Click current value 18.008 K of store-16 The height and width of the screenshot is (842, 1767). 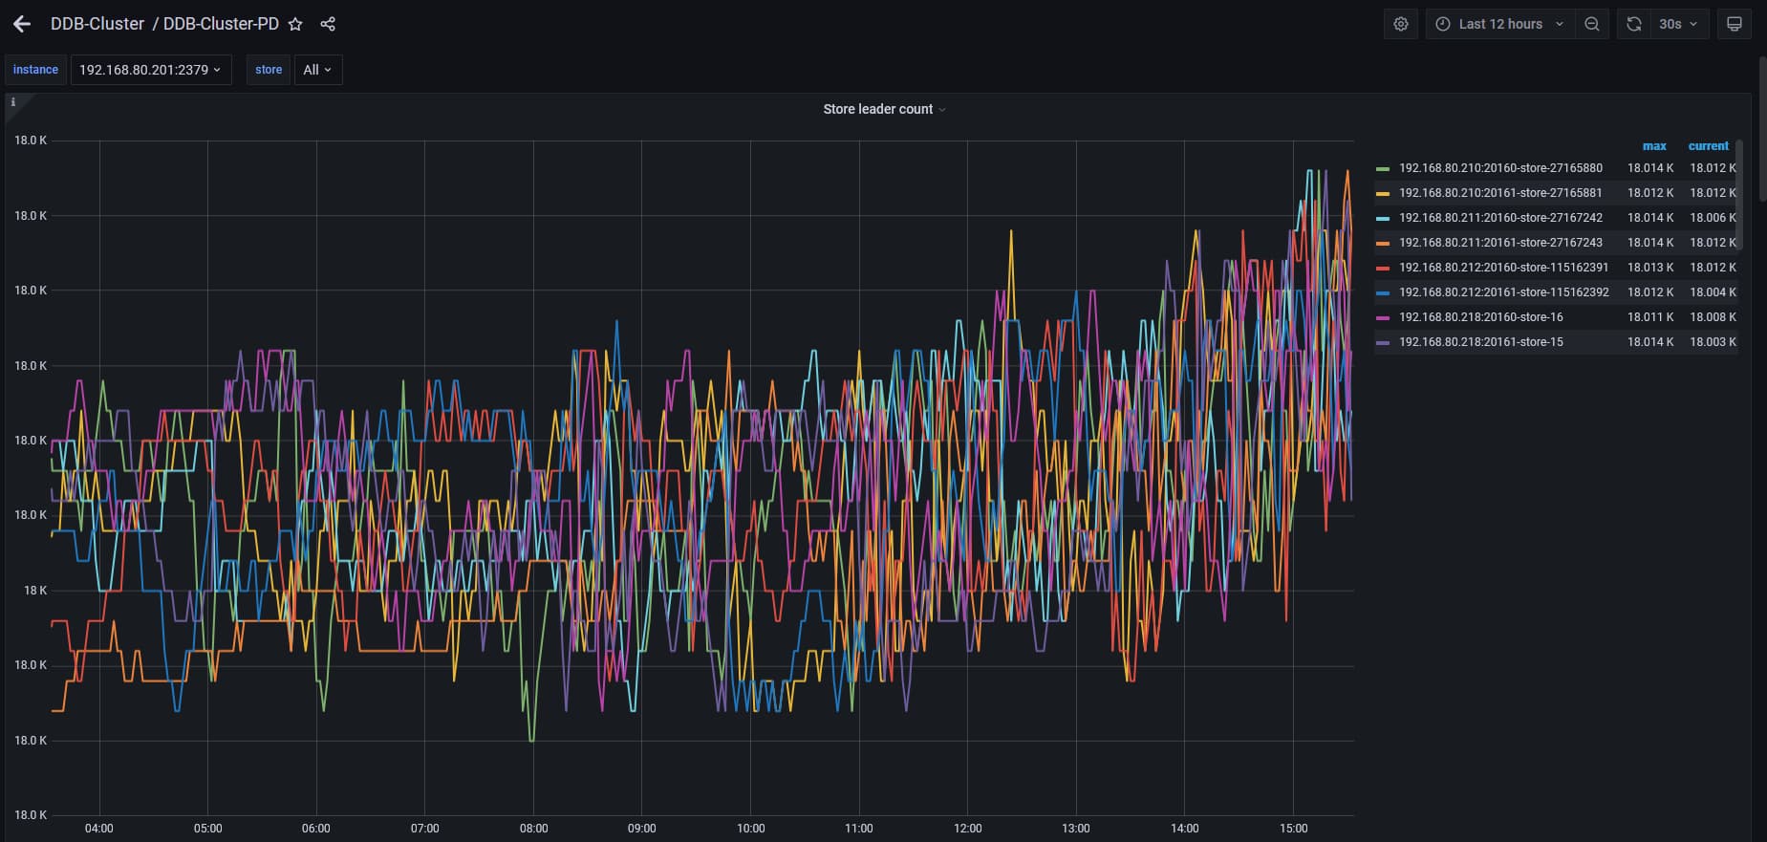point(1713,317)
